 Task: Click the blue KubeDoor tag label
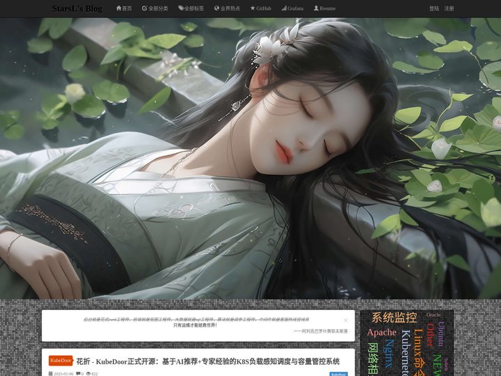[338, 374]
